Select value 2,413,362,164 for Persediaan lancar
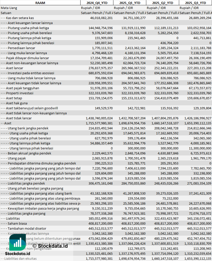The image size is (212, 261). click(x=135, y=48)
